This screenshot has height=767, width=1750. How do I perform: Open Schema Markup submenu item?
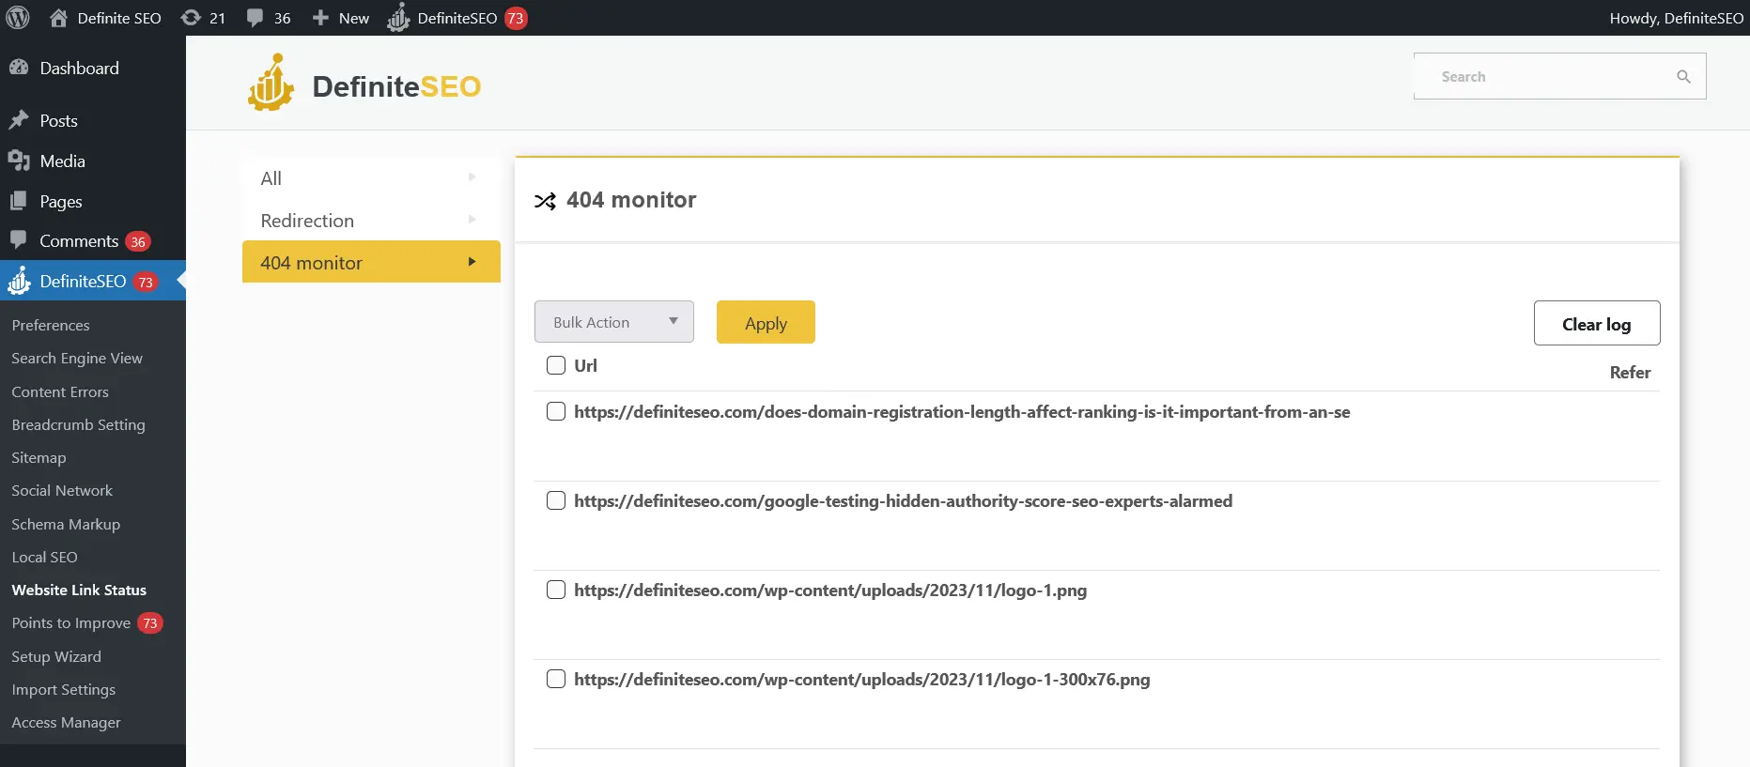click(66, 524)
